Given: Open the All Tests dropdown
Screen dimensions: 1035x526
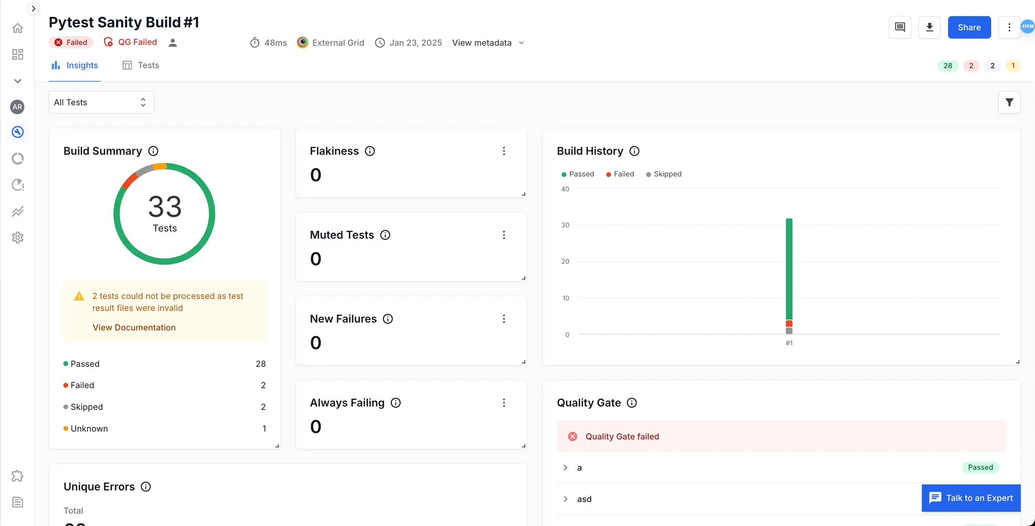Looking at the screenshot, I should click(101, 102).
